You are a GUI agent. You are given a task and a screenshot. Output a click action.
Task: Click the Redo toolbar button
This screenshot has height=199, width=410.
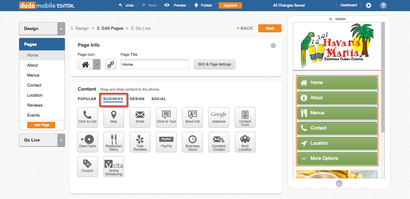(x=149, y=5)
